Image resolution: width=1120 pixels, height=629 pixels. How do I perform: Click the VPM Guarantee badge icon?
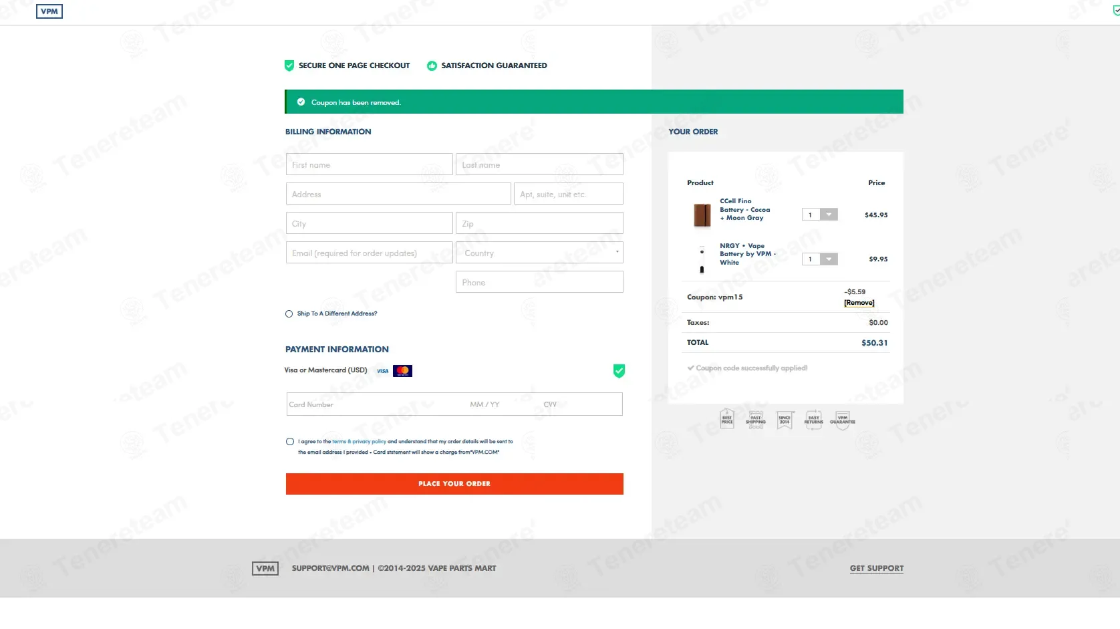842,419
